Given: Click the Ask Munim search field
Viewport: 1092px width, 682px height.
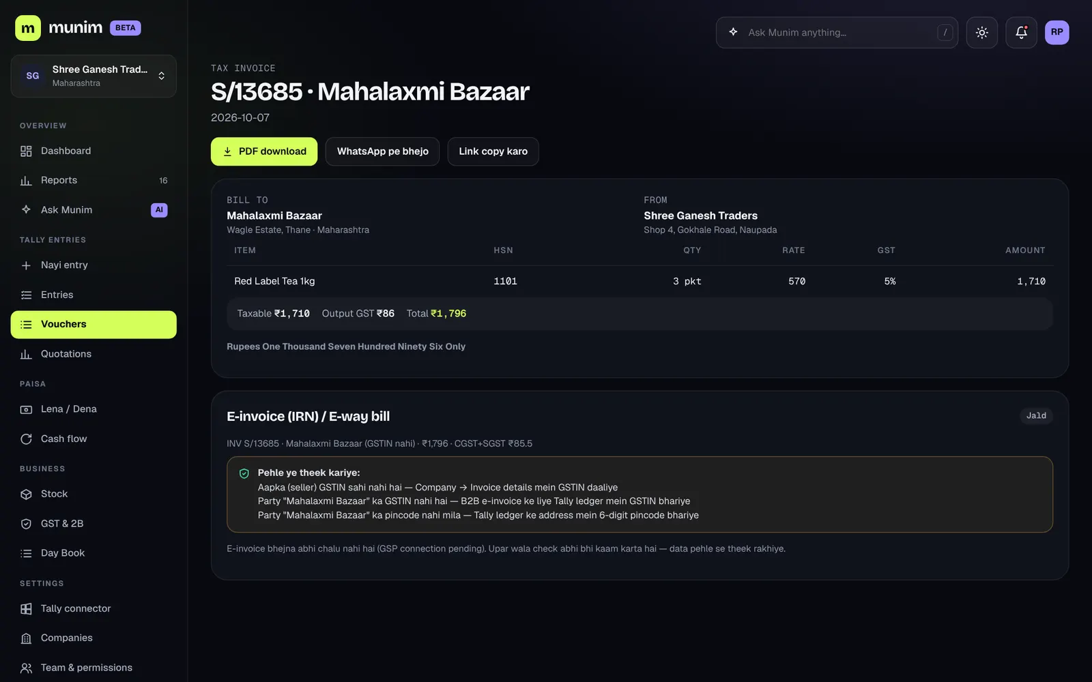Looking at the screenshot, I should point(837,32).
